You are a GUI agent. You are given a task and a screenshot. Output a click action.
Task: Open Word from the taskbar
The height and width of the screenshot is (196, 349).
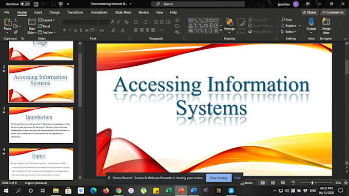tap(193, 191)
